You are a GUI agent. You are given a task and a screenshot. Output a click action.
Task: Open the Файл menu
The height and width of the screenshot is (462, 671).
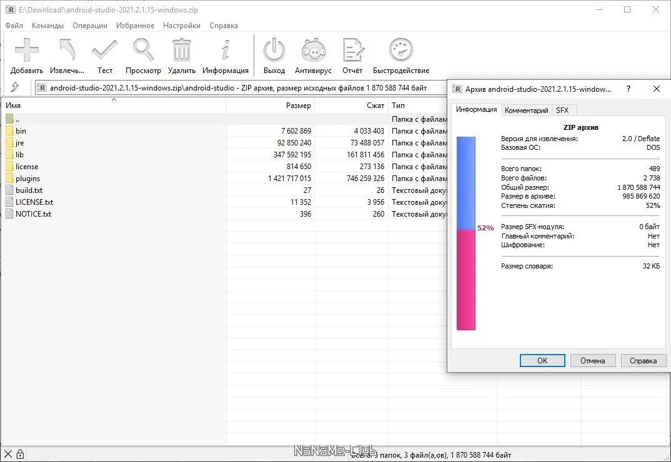(14, 26)
